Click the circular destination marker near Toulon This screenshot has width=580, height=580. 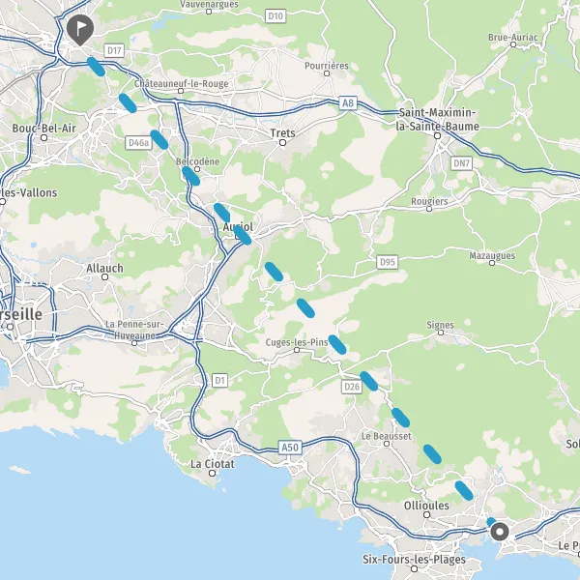coord(500,532)
